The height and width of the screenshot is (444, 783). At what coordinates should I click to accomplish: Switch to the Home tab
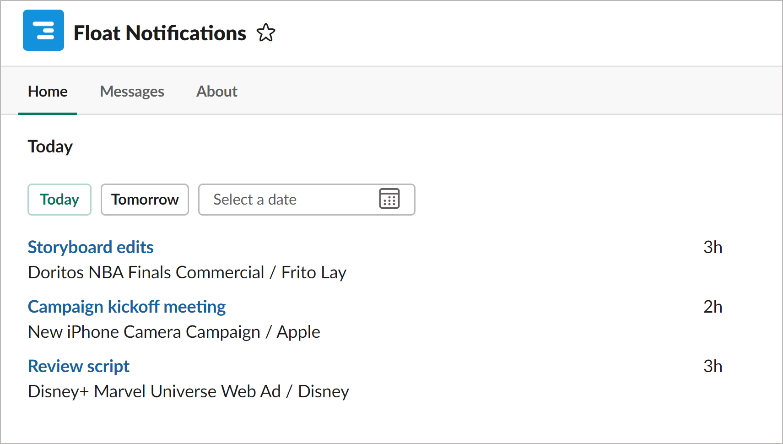[x=48, y=92]
